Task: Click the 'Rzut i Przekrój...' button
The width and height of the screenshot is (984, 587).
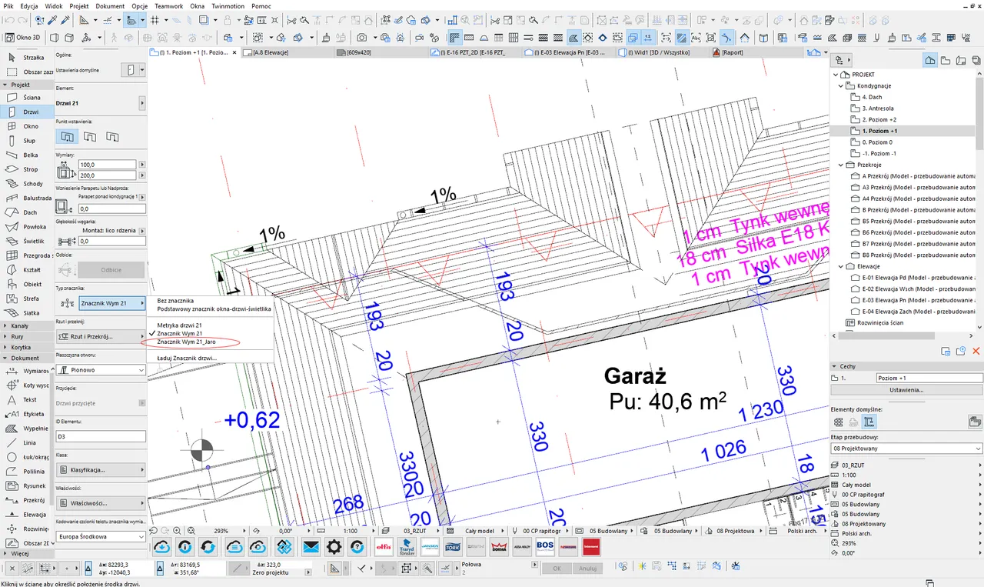Action: tap(101, 336)
